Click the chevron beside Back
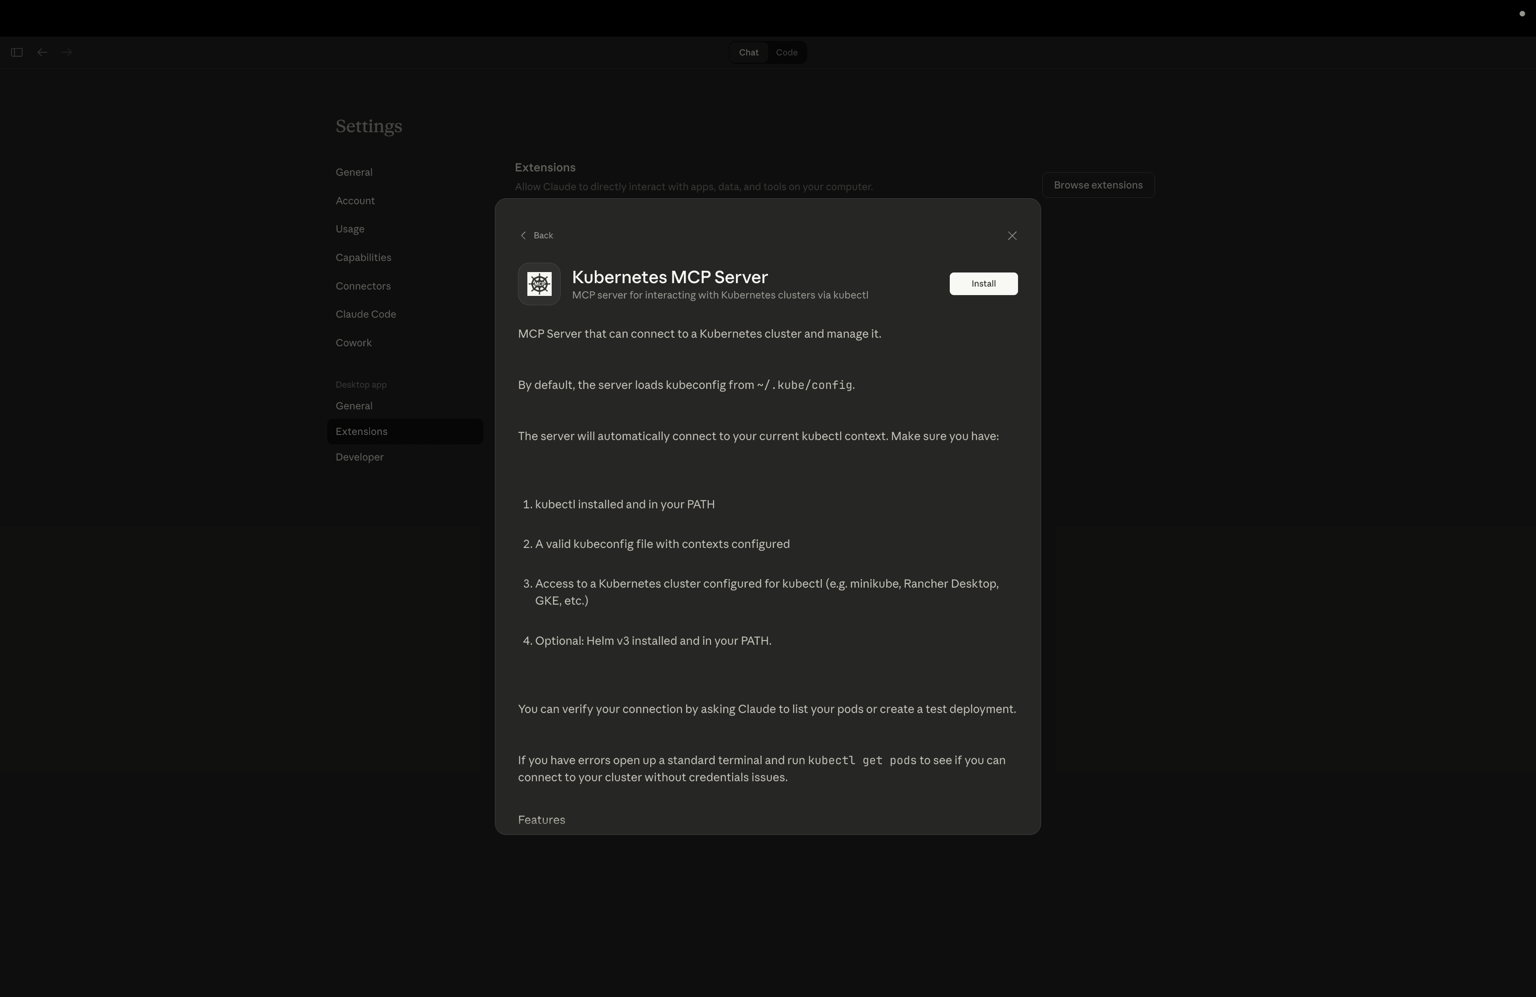Image resolution: width=1536 pixels, height=997 pixels. tap(524, 235)
